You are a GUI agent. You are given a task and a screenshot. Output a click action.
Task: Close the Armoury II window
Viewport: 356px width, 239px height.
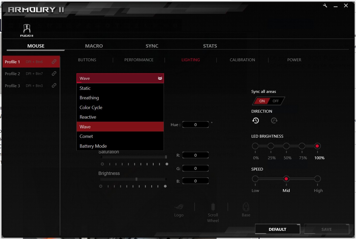click(x=346, y=6)
